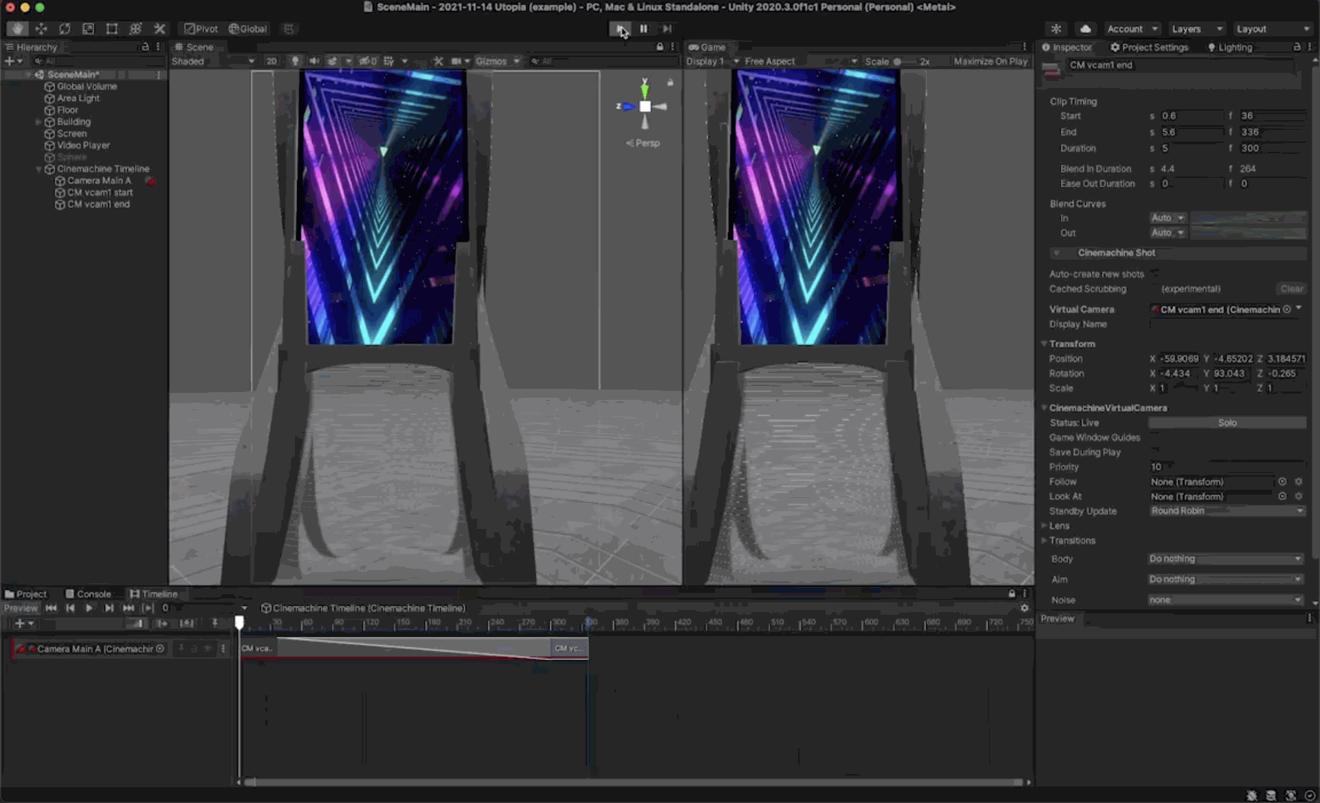
Task: Select the Rect Transform tool
Action: [x=111, y=29]
